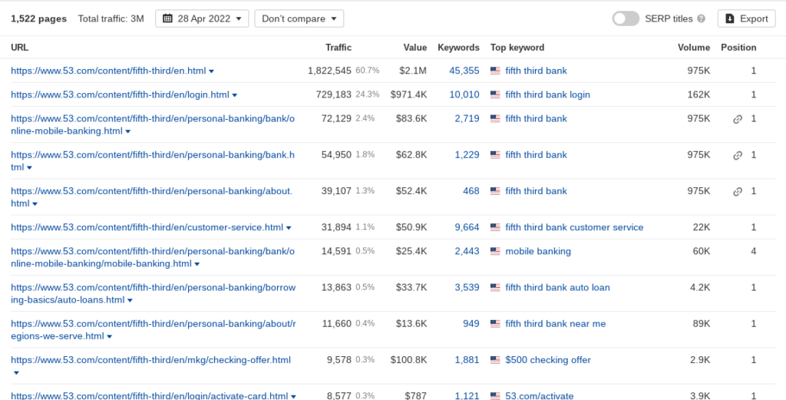786x400 pixels.
Task: Click keywords count 1,881
Action: [467, 360]
